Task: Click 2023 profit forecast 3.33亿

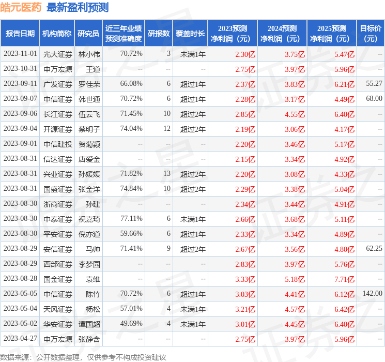Action: tap(245, 279)
